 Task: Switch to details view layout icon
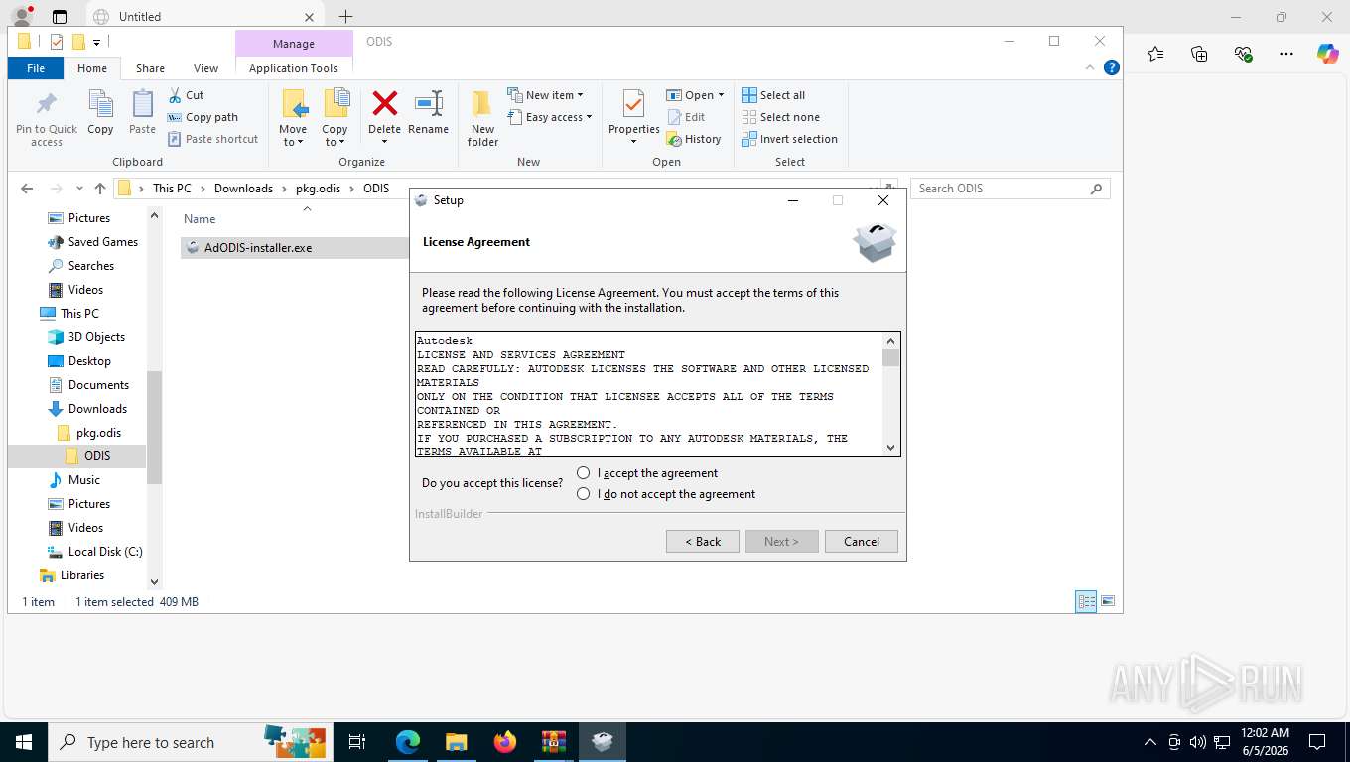(1086, 601)
